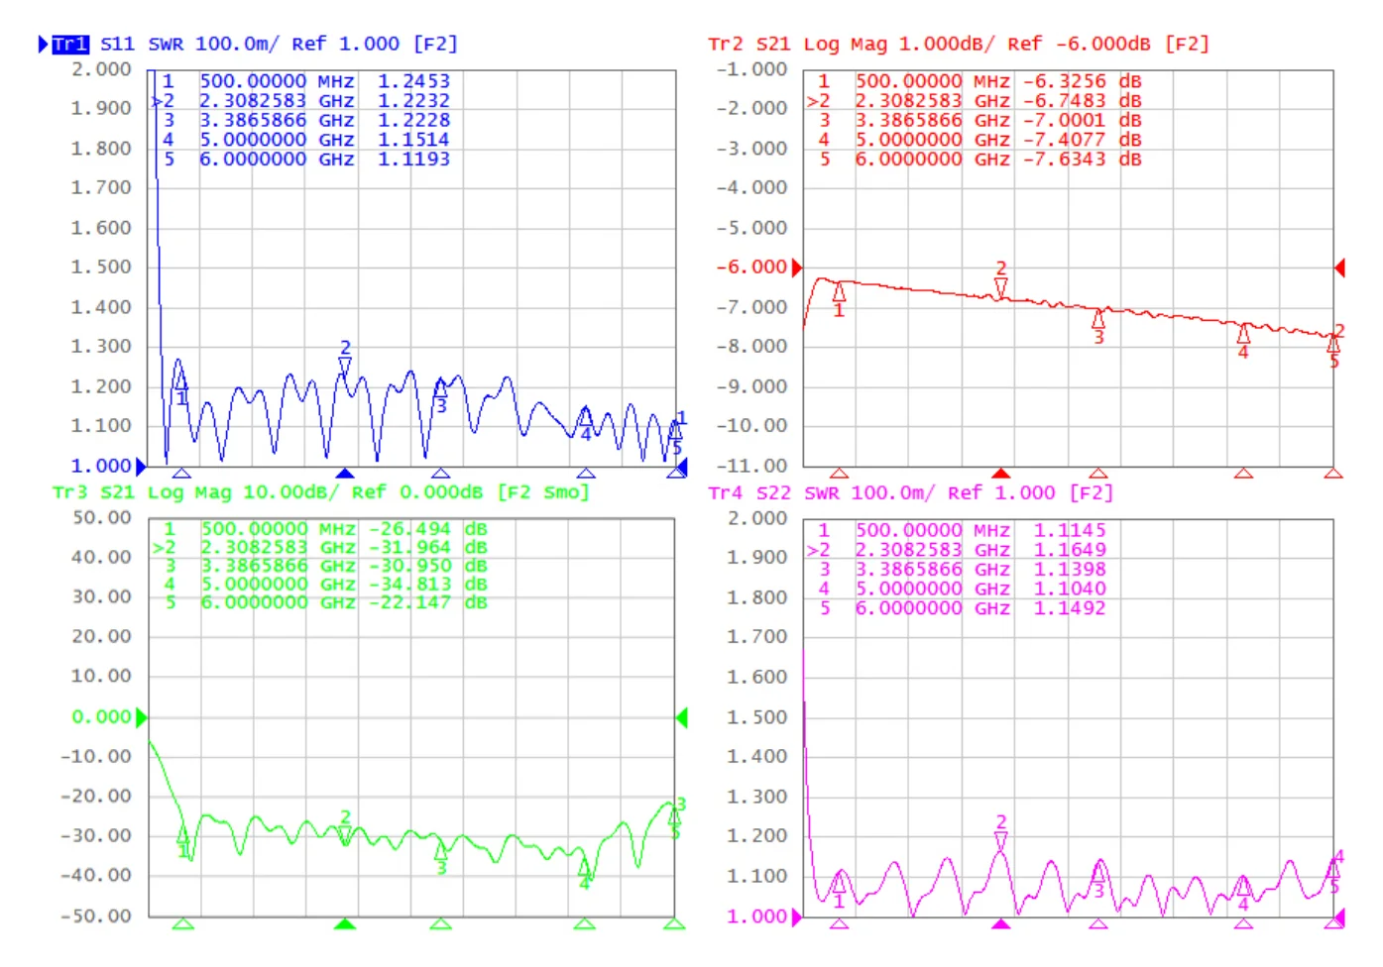Choose Tr2 marker 3 row reading -7.0001 dB

[980, 120]
